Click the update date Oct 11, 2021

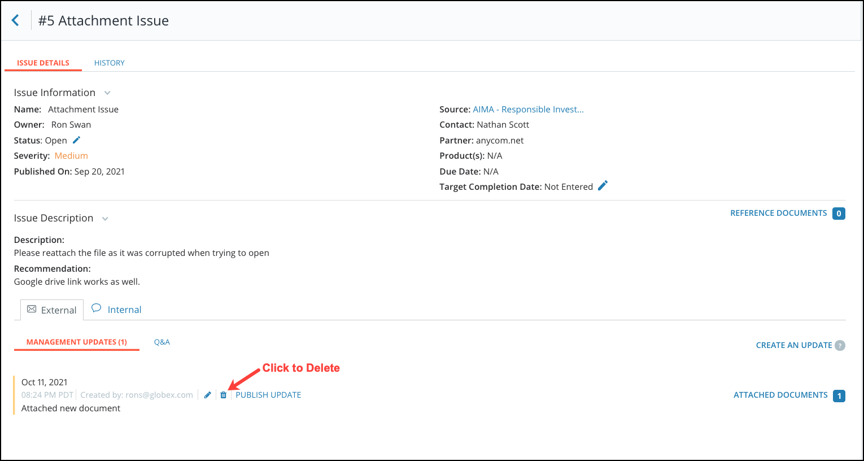[45, 382]
